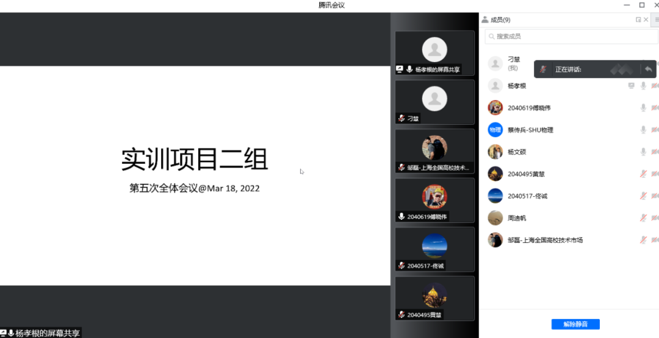Click the avatar of 周迪帆 in the members list
This screenshot has height=338, width=659.
tap(495, 218)
